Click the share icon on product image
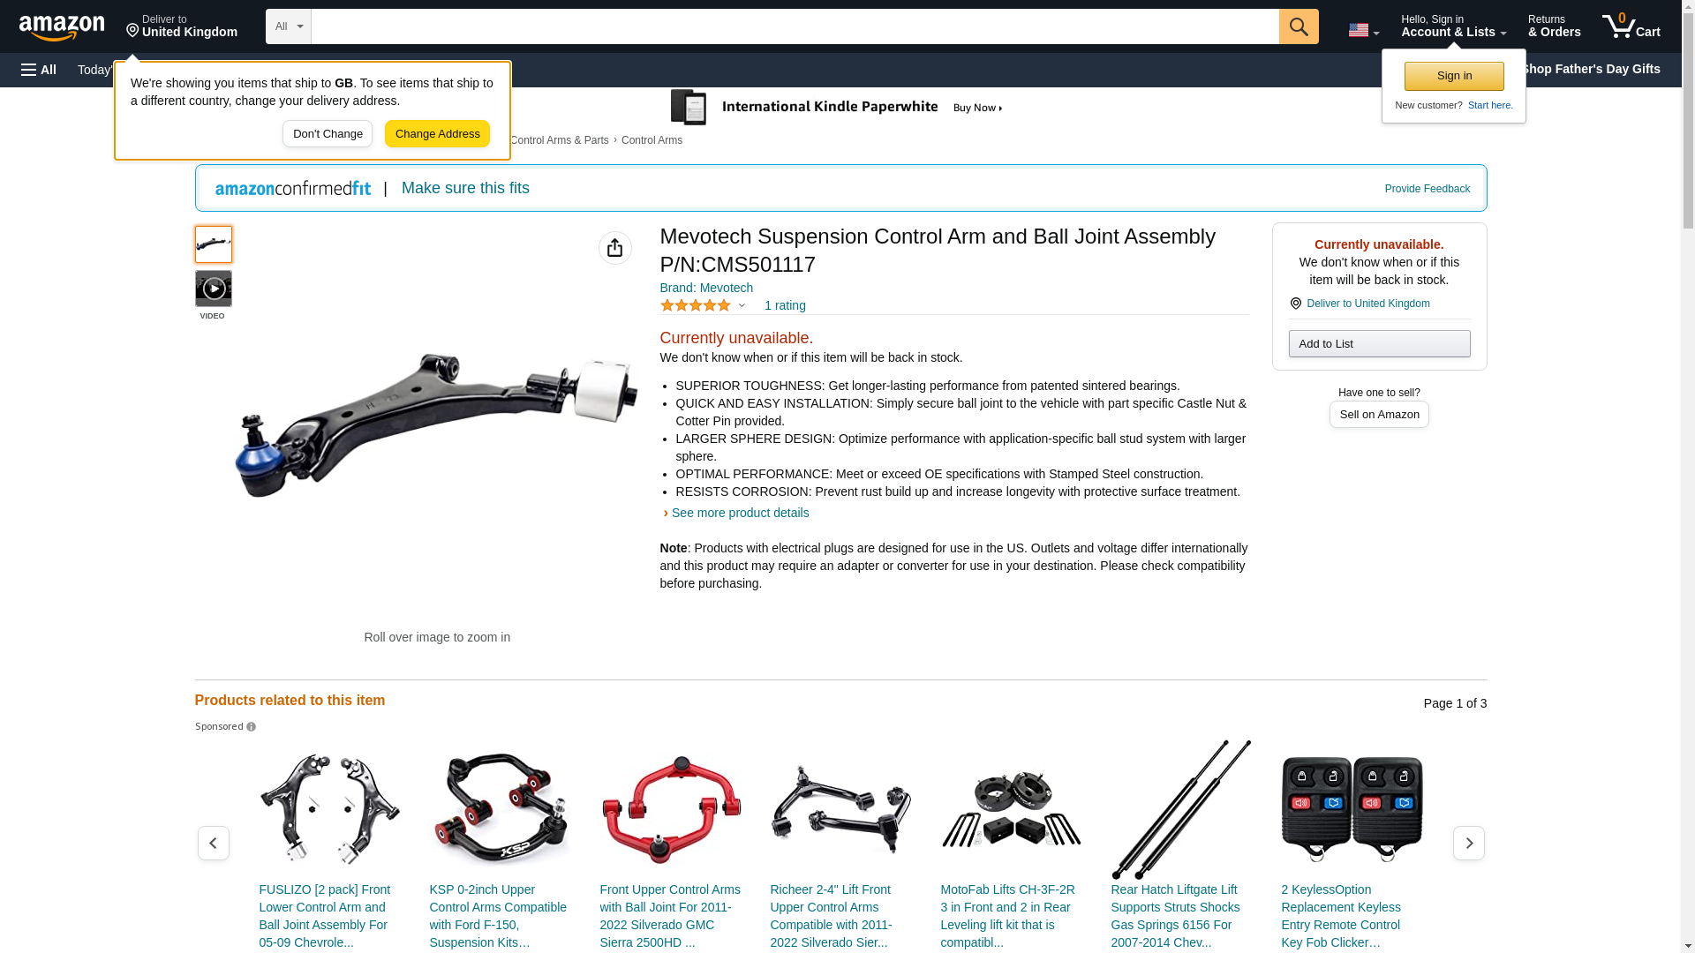 tap(615, 248)
